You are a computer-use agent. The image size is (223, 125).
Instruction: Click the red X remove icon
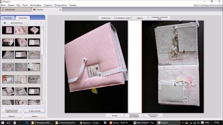point(41,23)
